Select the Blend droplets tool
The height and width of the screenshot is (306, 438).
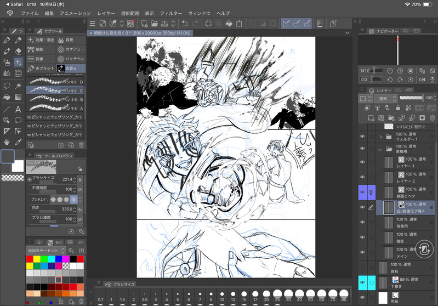[7, 73]
